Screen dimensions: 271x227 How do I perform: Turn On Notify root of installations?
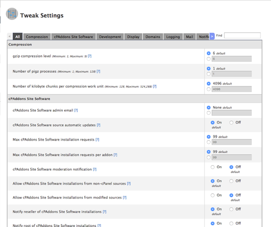click(213, 223)
